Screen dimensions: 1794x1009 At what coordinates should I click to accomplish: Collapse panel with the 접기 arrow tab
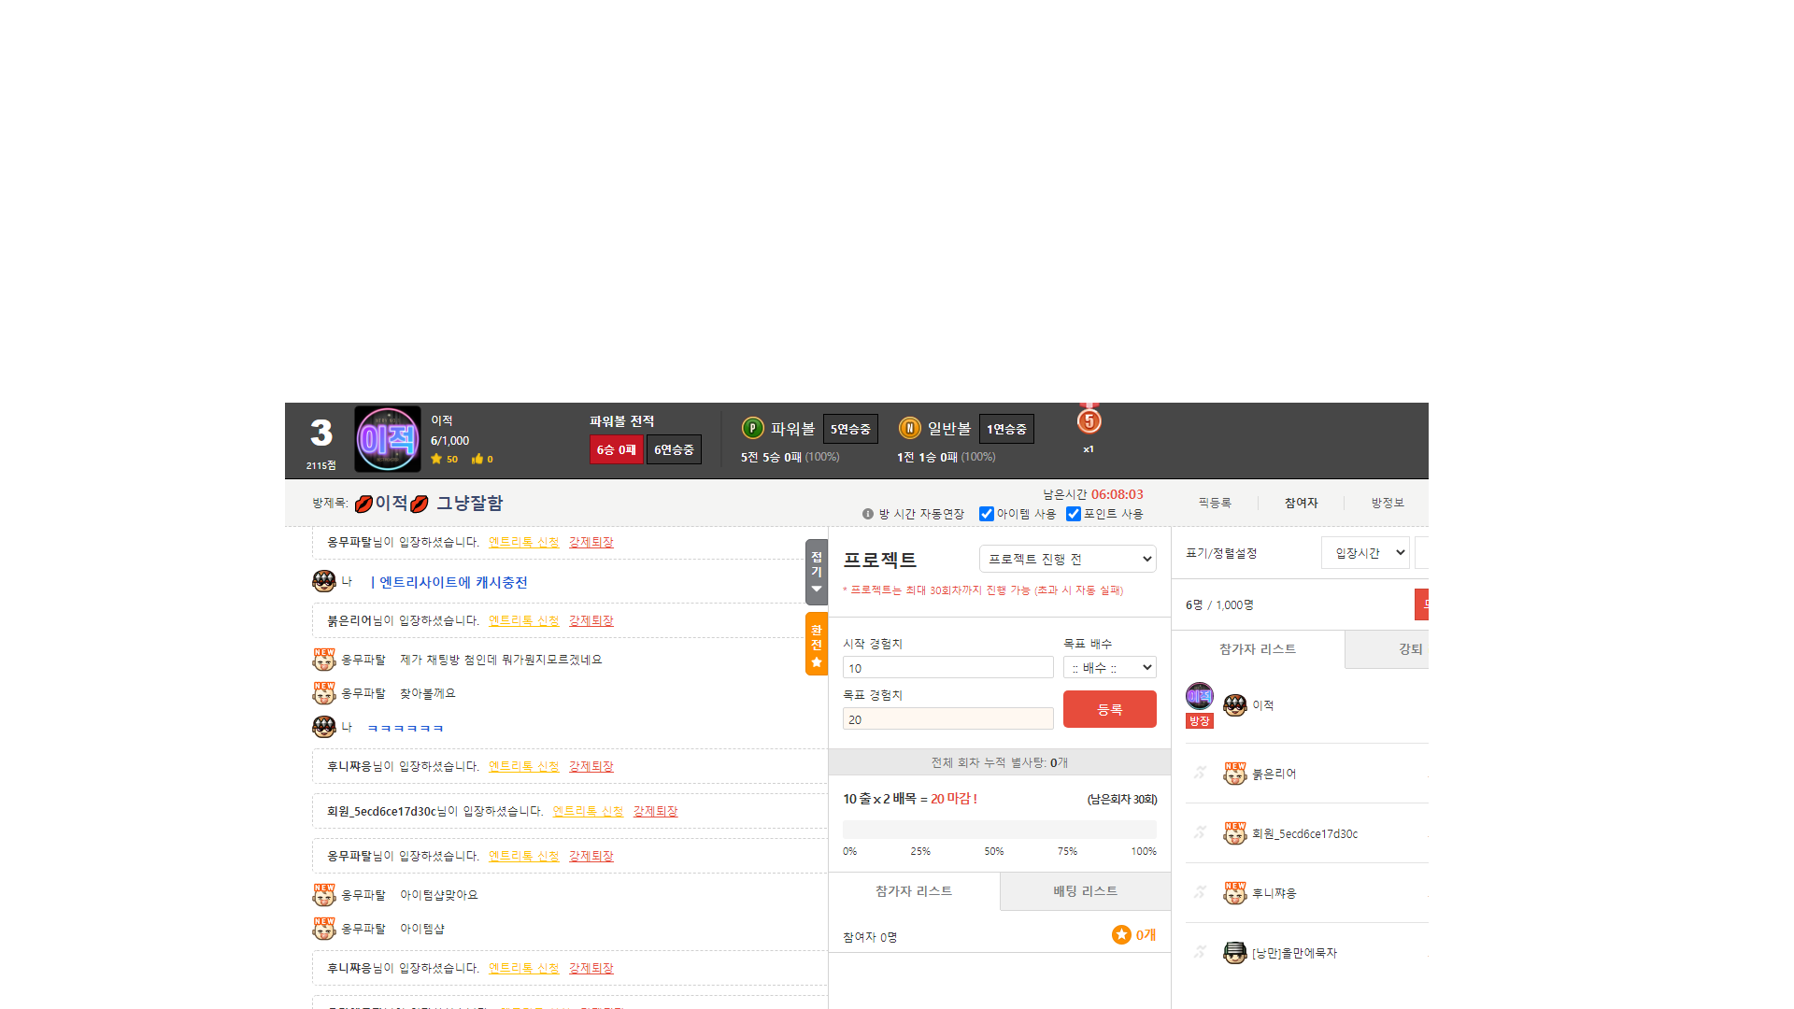click(x=817, y=572)
